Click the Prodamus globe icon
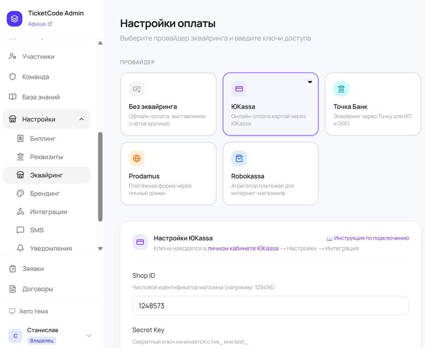Image resolution: width=425 pixels, height=348 pixels. pos(137,158)
